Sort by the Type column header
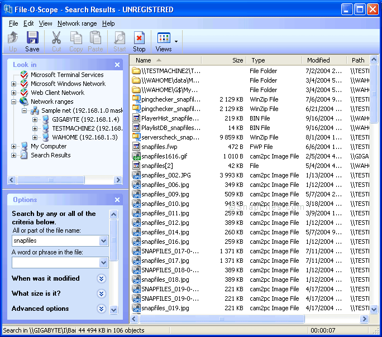The height and width of the screenshot is (337, 382). [274, 60]
